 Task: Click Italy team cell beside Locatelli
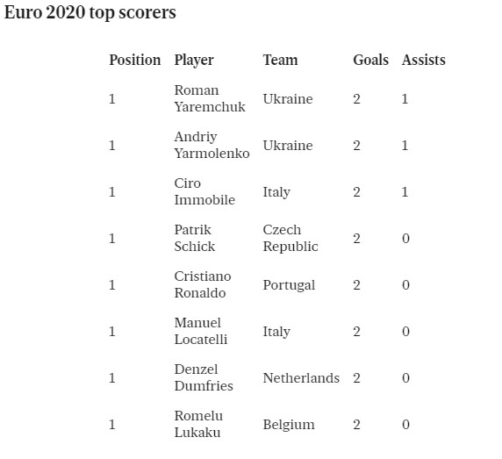276,332
